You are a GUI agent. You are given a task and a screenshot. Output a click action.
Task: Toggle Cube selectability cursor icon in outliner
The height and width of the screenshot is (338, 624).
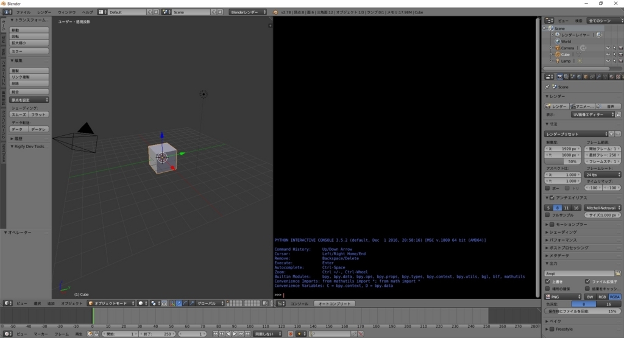click(x=614, y=54)
